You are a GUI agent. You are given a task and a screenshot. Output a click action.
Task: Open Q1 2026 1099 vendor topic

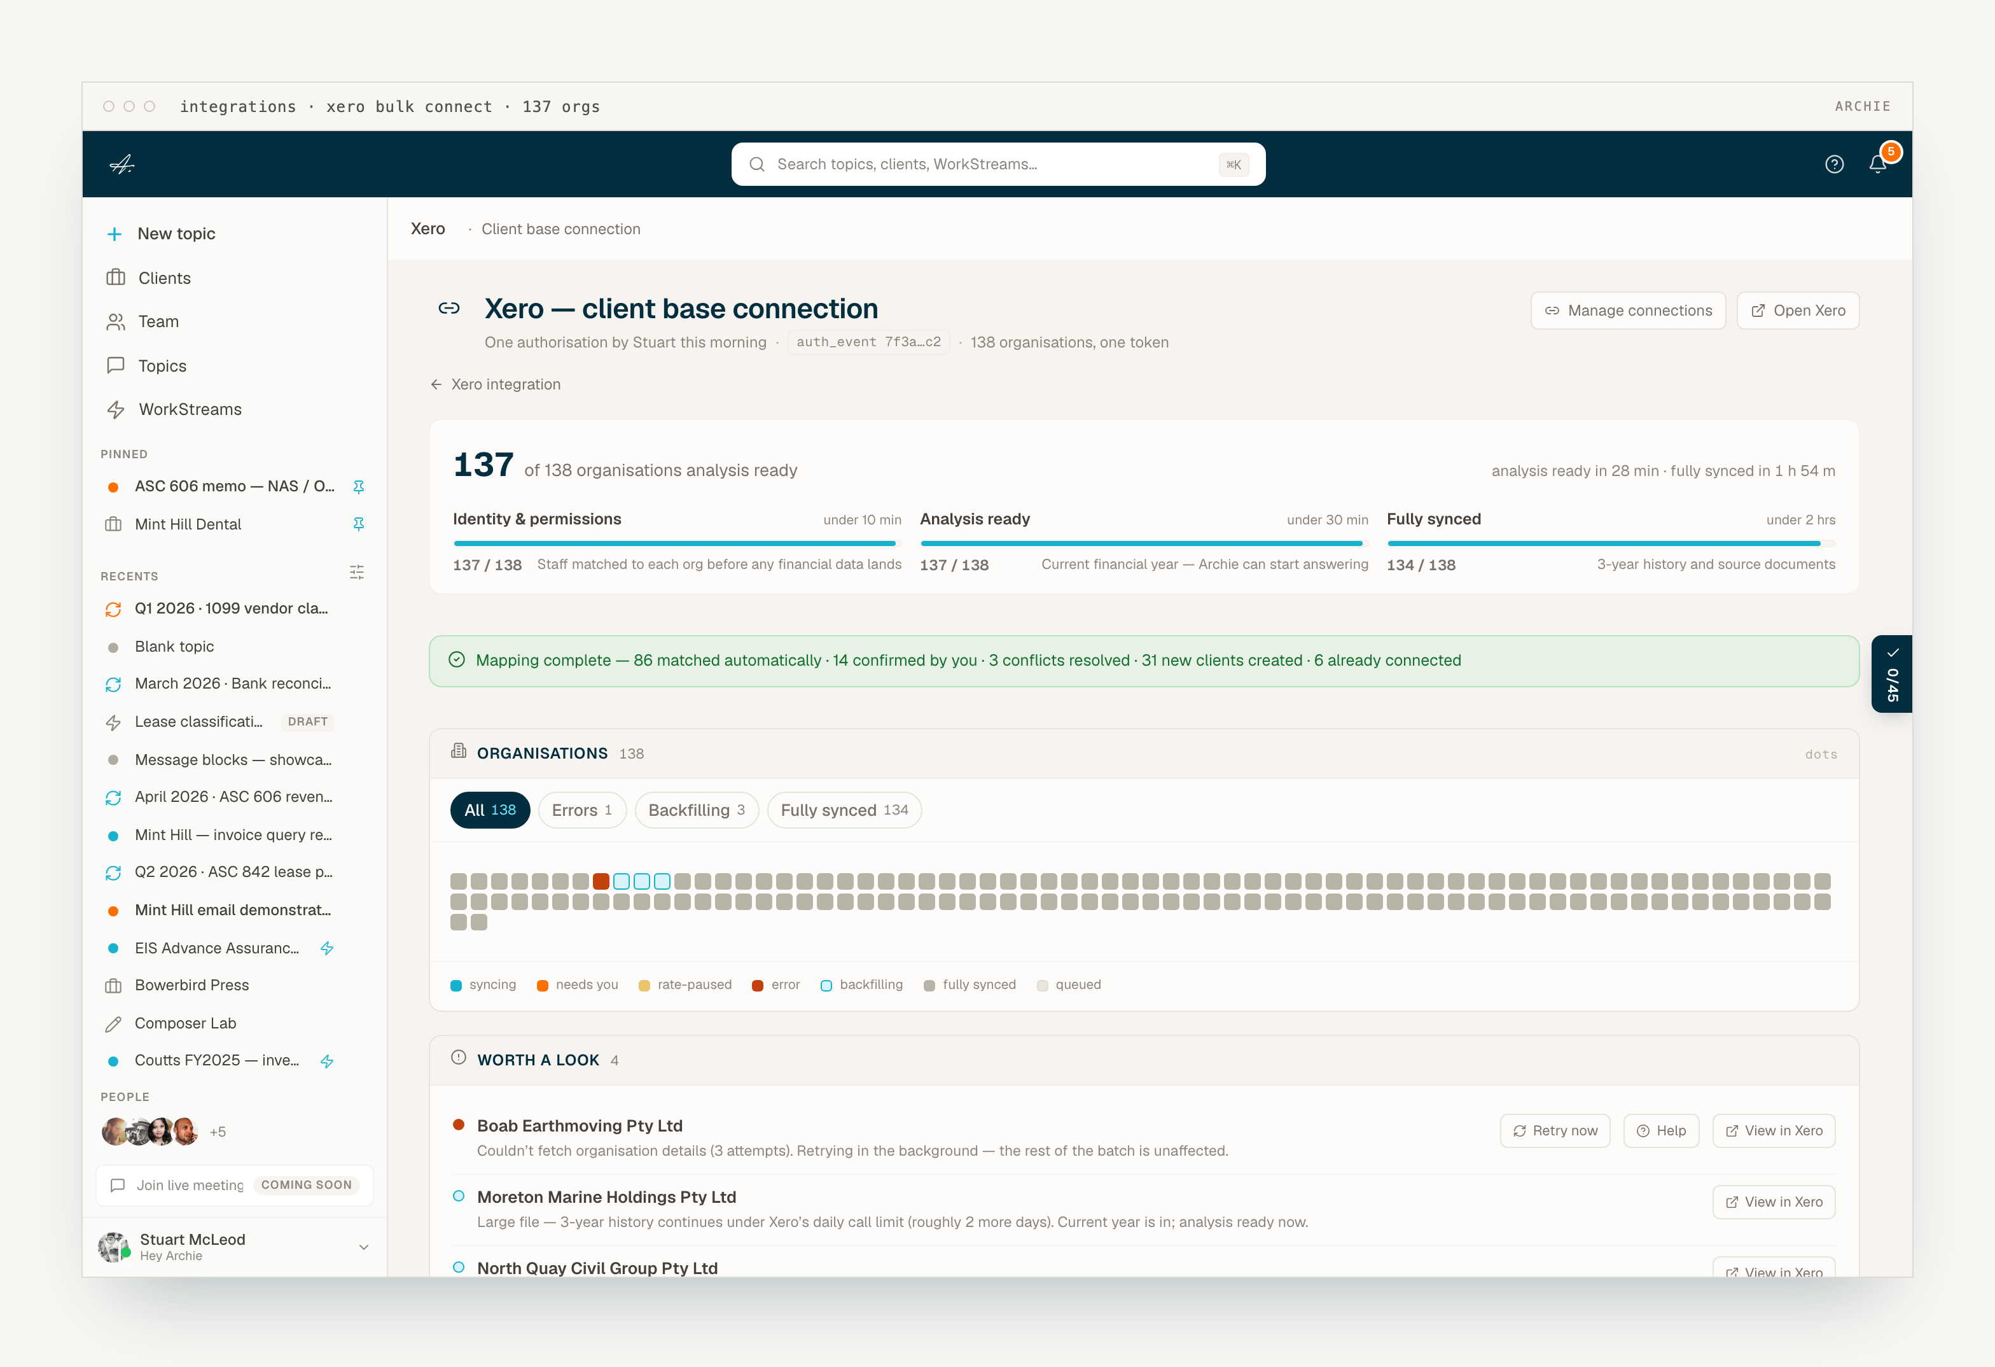[233, 609]
